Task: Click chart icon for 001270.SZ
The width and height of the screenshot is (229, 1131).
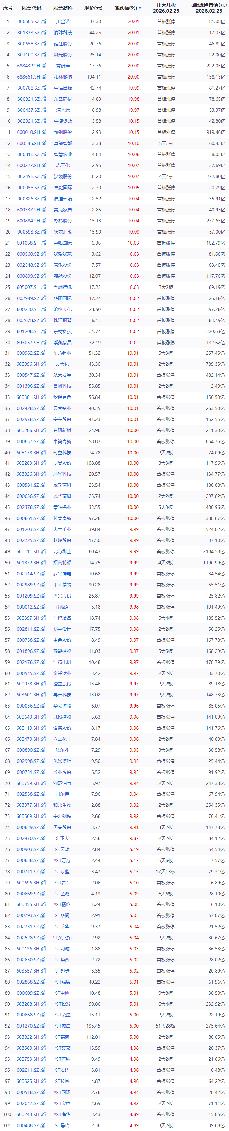Action: [44, 1025]
